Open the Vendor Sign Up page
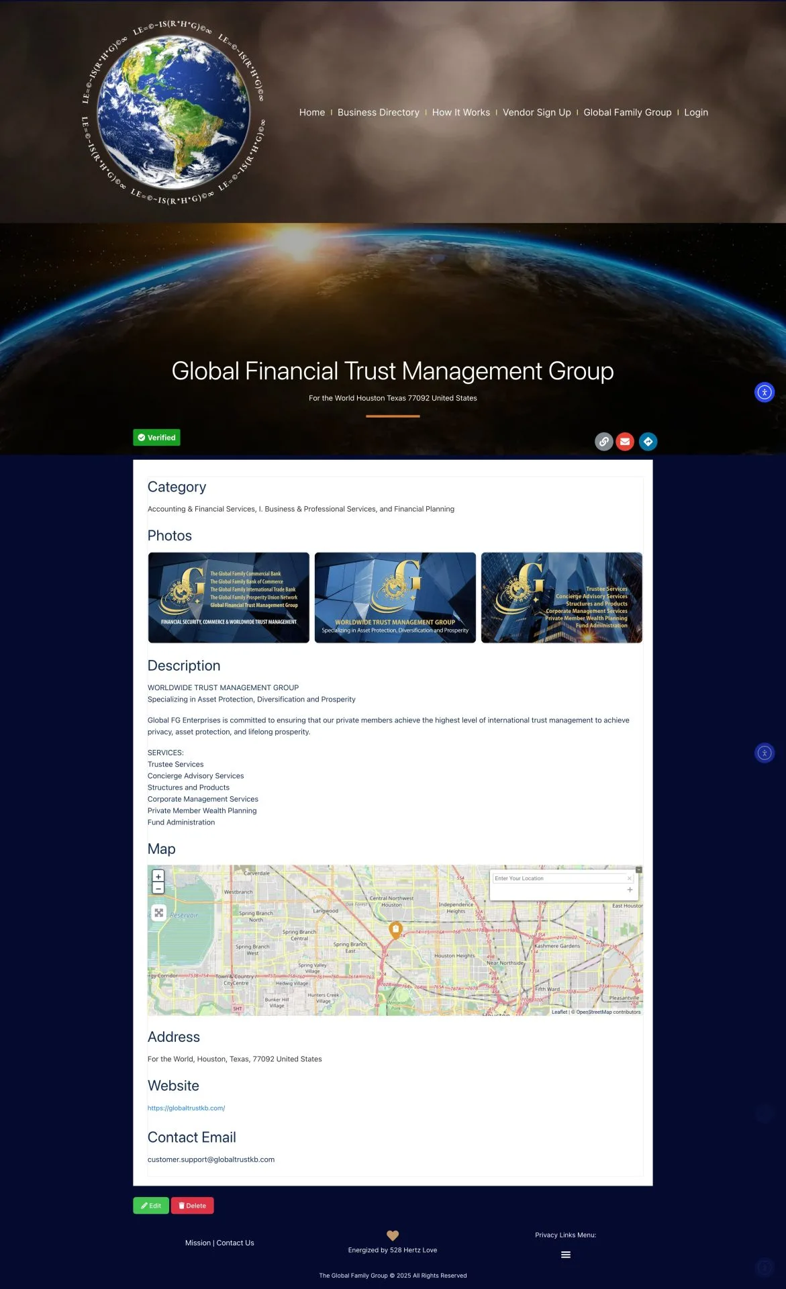This screenshot has height=1289, width=786. pos(536,113)
